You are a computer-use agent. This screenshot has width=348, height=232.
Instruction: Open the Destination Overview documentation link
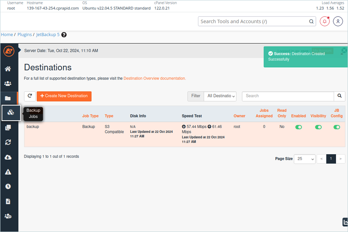155,78
